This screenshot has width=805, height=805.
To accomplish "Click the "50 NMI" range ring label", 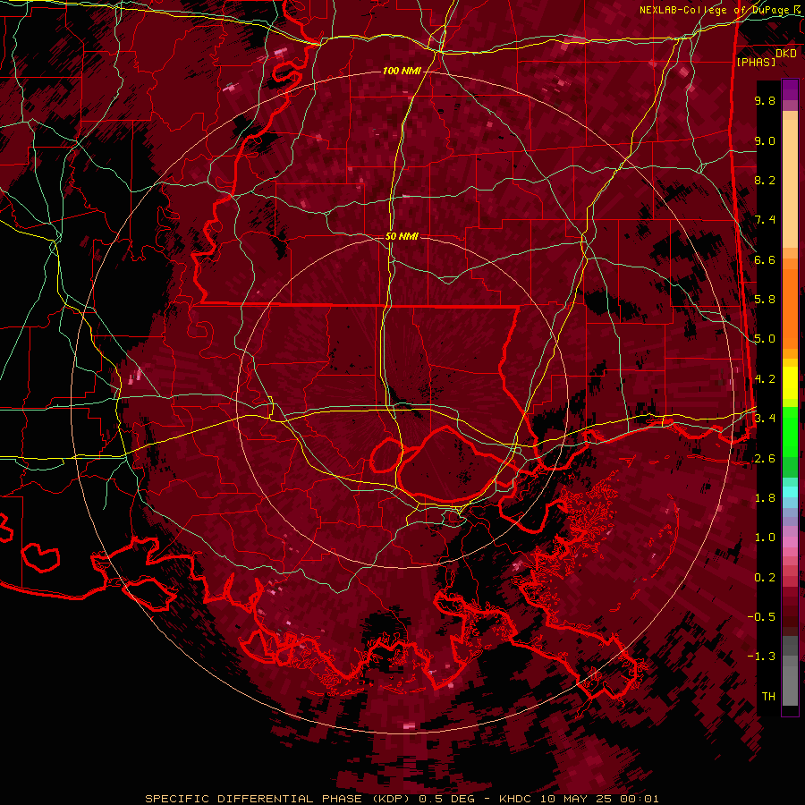I will tap(402, 237).
